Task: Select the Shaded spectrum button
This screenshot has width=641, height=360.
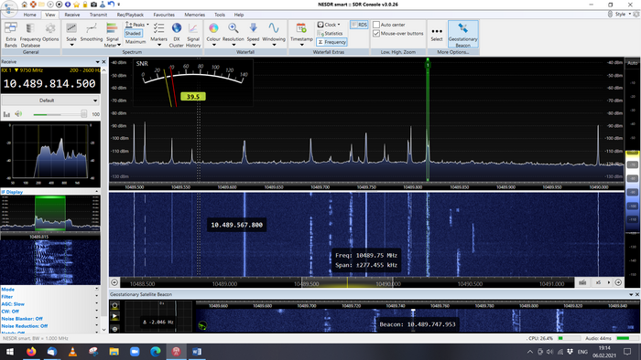Action: point(134,34)
